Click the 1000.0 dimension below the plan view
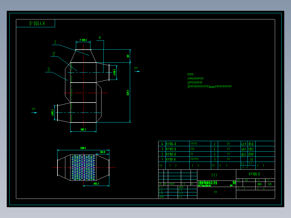Screen dimensions: 291x218 pos(96,184)
